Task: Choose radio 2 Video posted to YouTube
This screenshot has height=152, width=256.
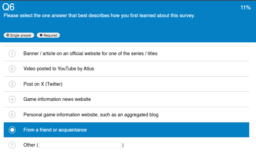Action: 12,69
